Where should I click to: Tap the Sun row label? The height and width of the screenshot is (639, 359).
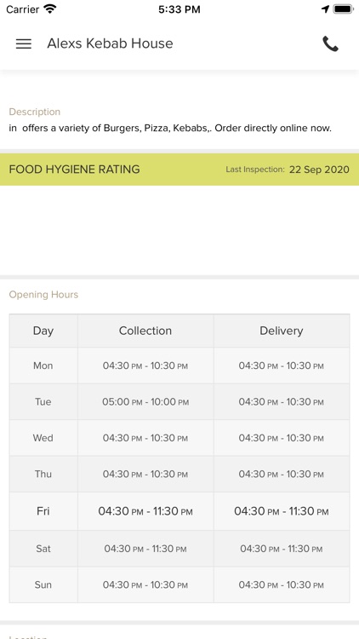(x=43, y=584)
